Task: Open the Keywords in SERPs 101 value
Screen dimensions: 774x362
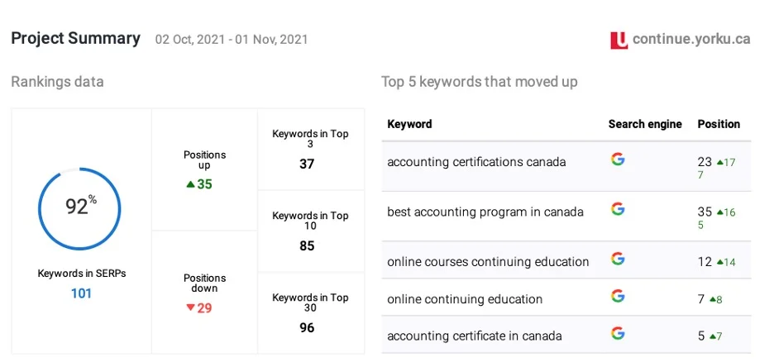Action: [81, 293]
